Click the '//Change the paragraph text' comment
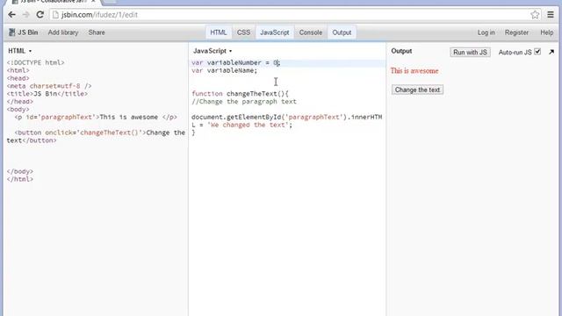This screenshot has width=562, height=316. (244, 102)
